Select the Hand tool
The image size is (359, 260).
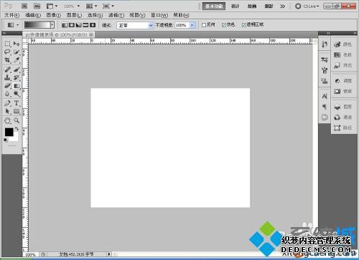tap(7, 121)
